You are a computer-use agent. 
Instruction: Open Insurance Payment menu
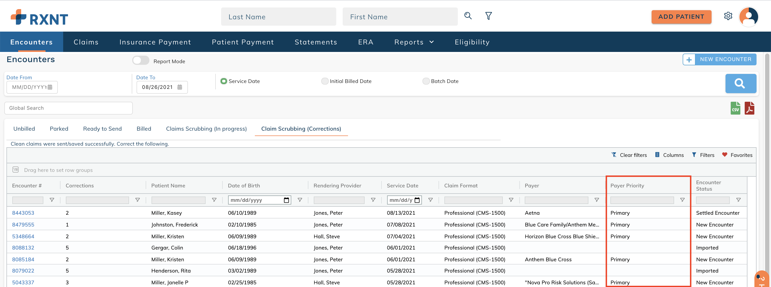(155, 42)
